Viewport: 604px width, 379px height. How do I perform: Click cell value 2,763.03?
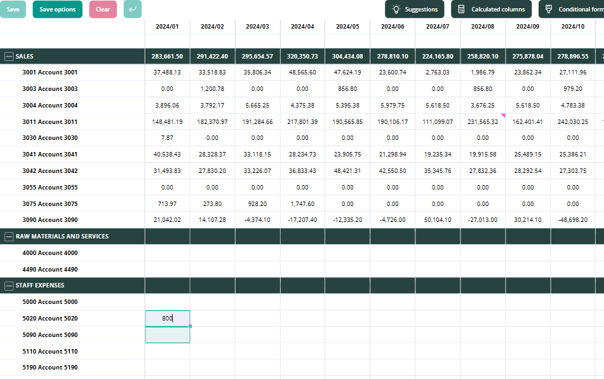tap(438, 72)
